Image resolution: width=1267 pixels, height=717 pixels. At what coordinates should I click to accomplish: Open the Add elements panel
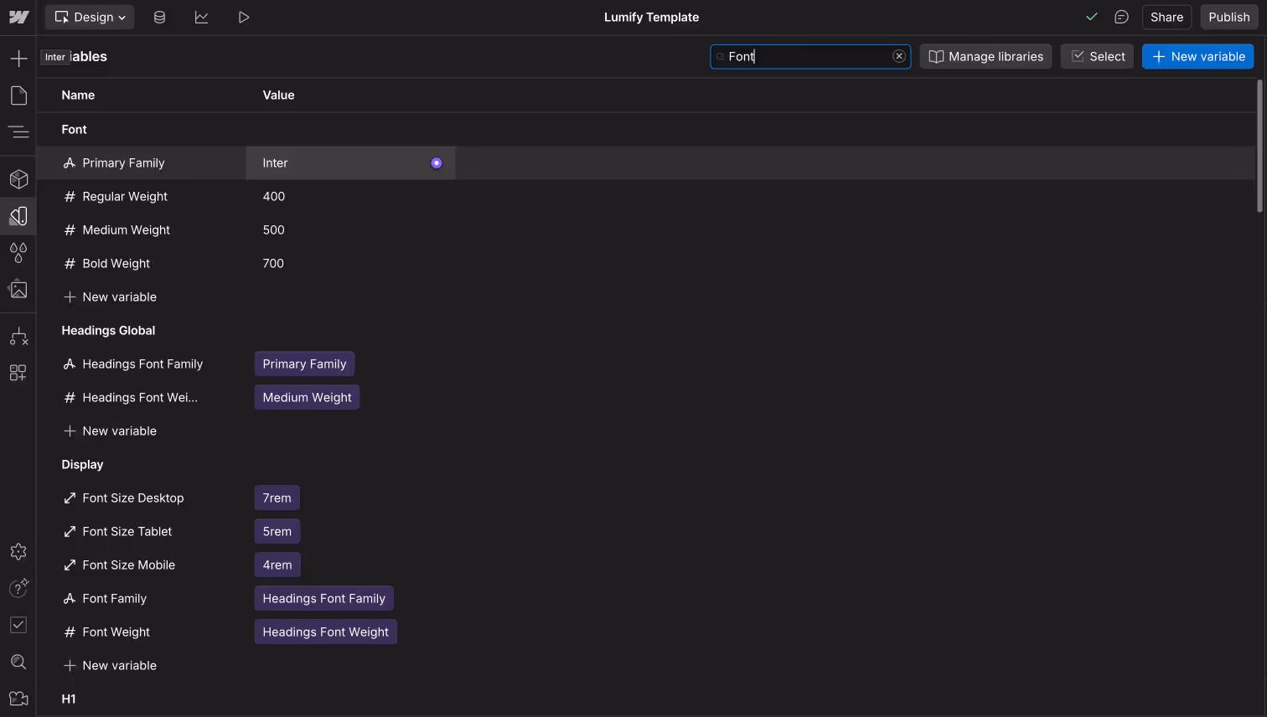(x=18, y=57)
